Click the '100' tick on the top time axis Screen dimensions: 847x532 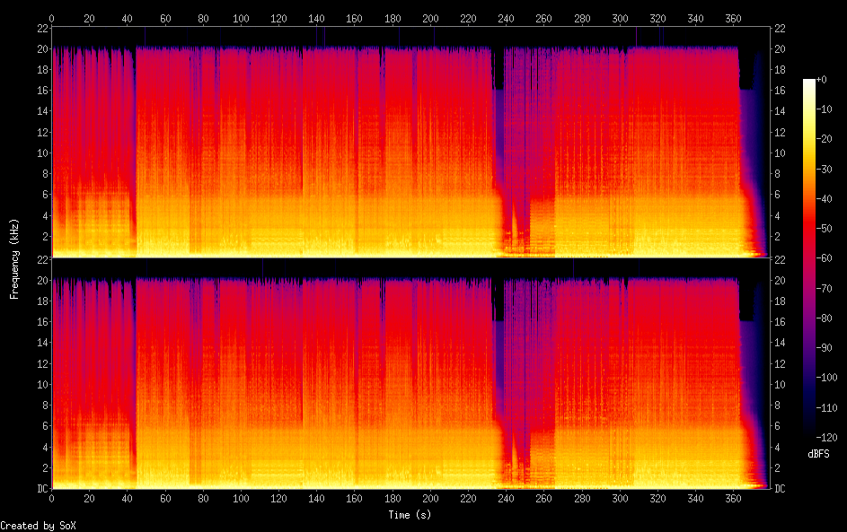[241, 18]
